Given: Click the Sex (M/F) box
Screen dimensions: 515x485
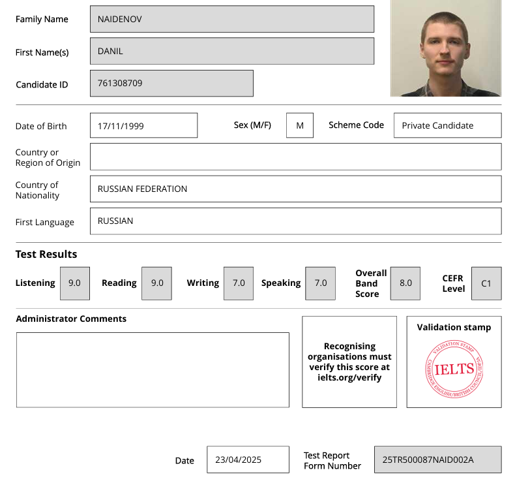Looking at the screenshot, I should pos(300,125).
